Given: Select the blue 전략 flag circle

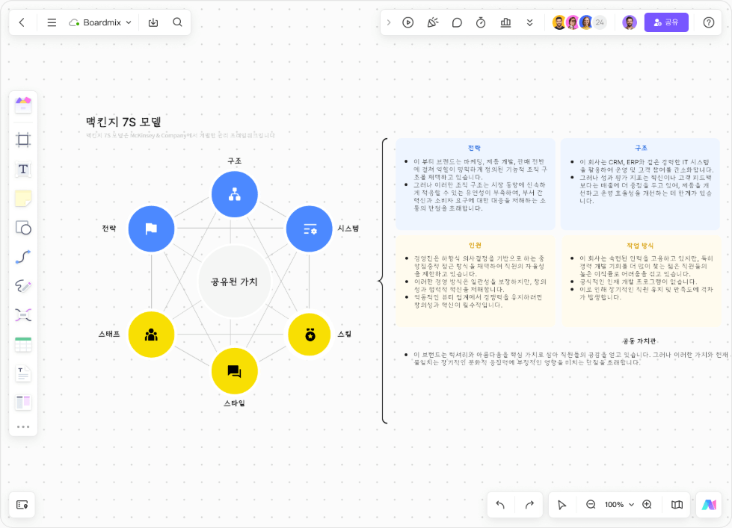Looking at the screenshot, I should pyautogui.click(x=151, y=229).
